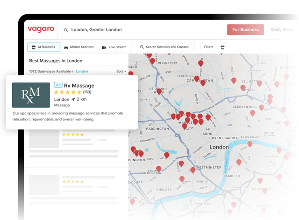Click the map pin near Belsize Park
The width and height of the screenshot is (299, 220).
pos(152,61)
